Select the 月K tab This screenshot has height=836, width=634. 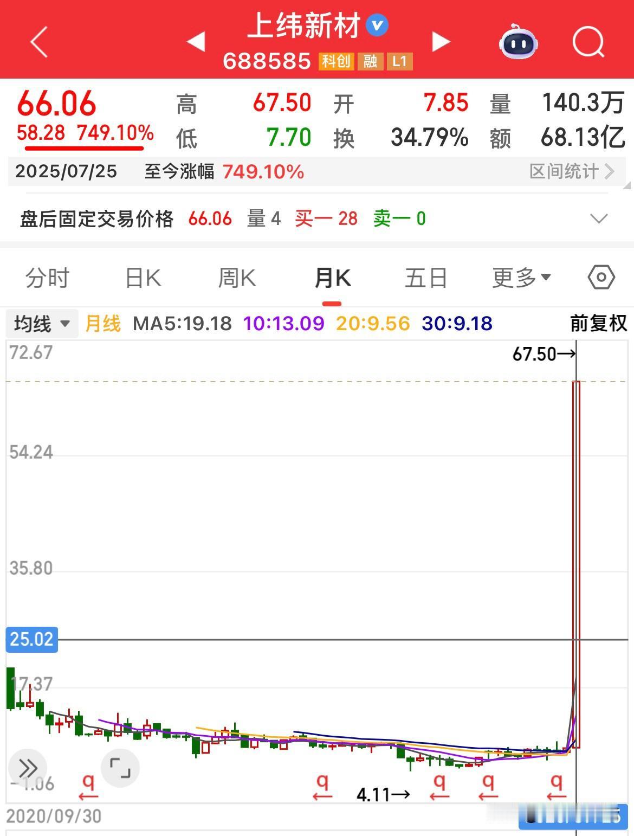[x=332, y=278]
